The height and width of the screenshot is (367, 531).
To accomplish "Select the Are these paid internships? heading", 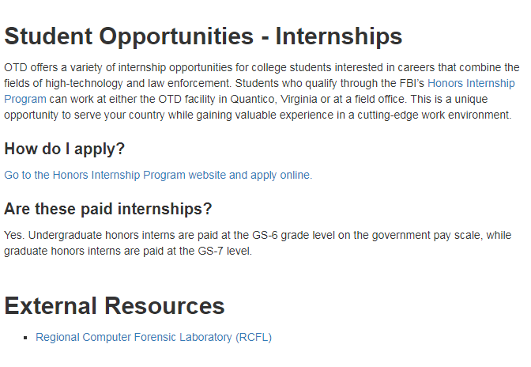I will tap(108, 209).
